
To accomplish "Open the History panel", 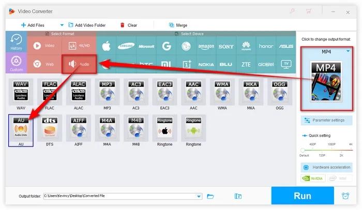I will coord(16,42).
